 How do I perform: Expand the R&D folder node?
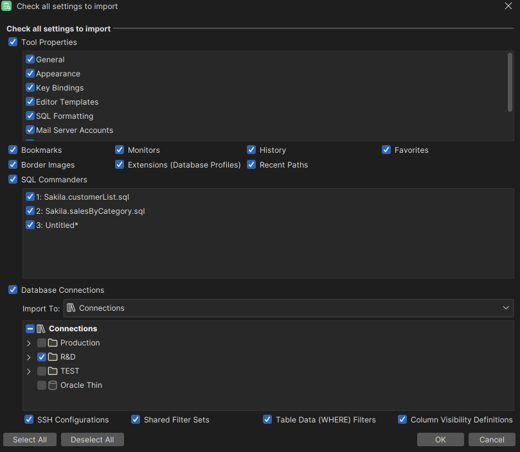28,358
